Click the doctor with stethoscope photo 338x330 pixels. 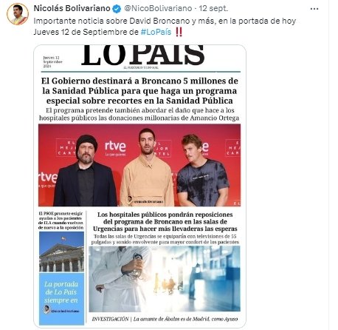point(165,279)
